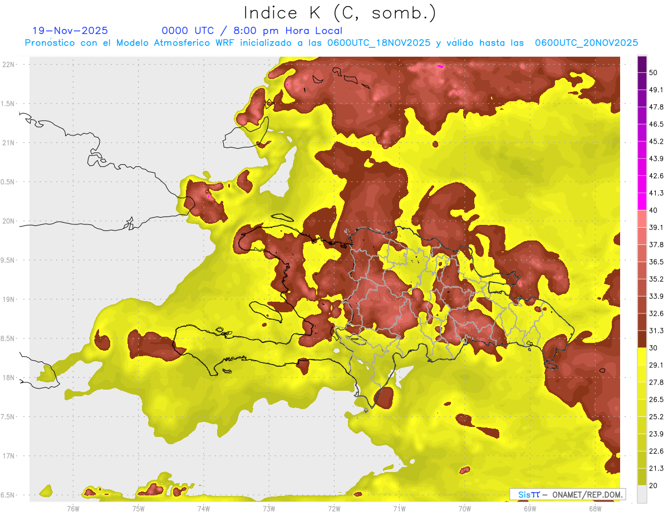Click the '50' value on the color scale
The image size is (668, 516).
pyautogui.click(x=654, y=72)
